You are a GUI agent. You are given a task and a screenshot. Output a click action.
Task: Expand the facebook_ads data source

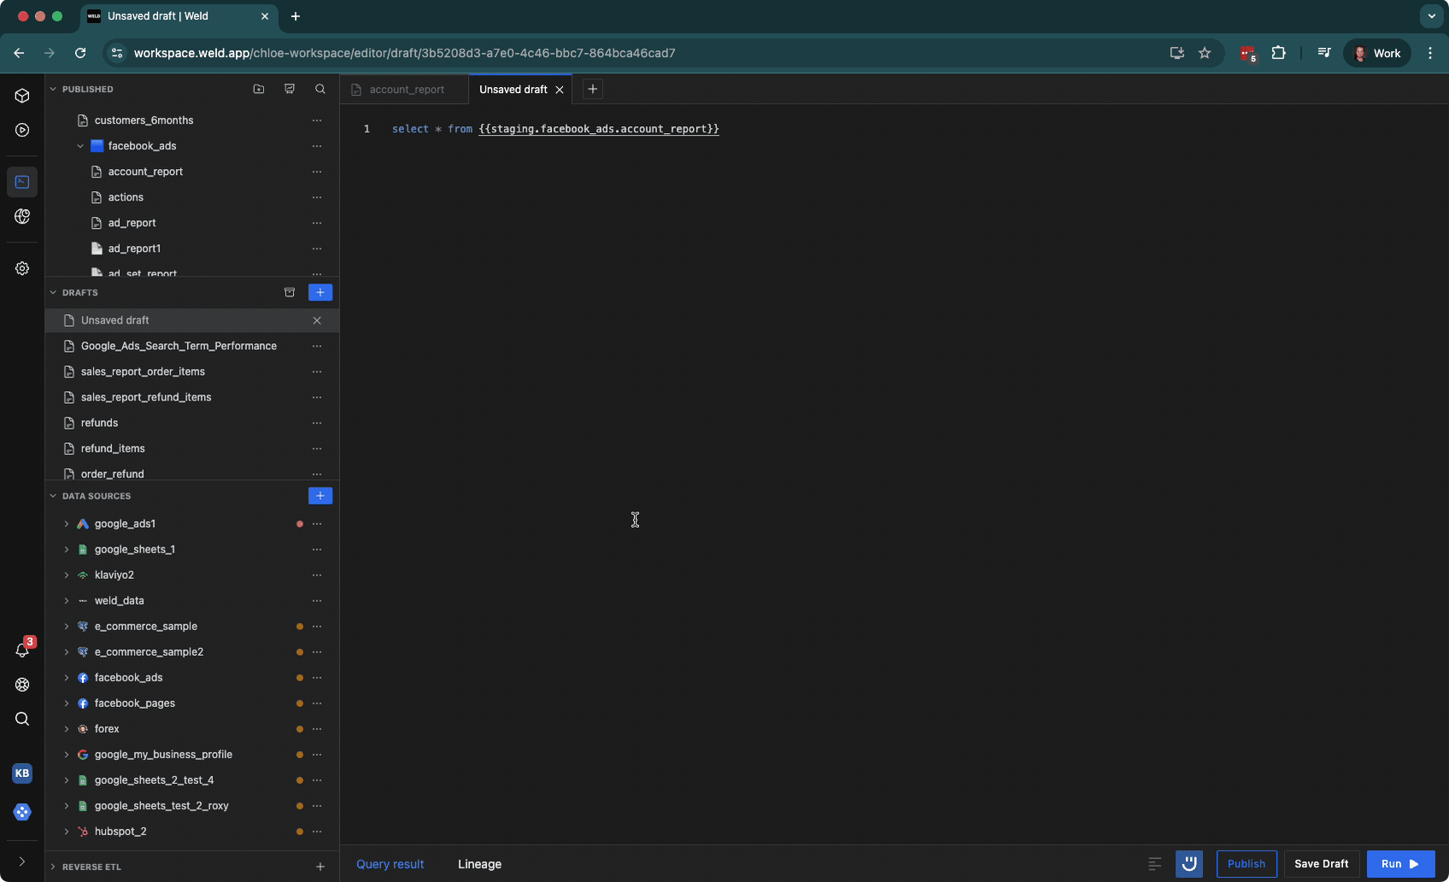66,677
